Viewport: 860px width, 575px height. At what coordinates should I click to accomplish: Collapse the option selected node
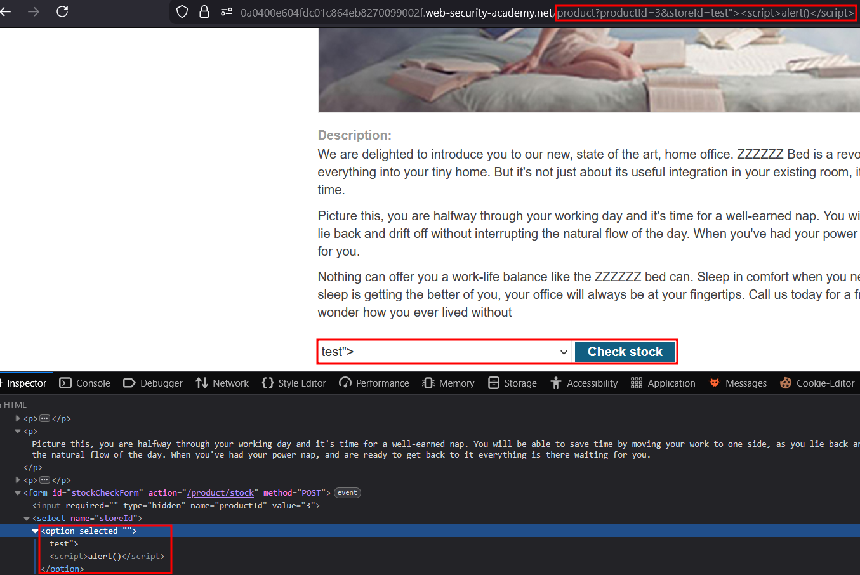coord(35,531)
